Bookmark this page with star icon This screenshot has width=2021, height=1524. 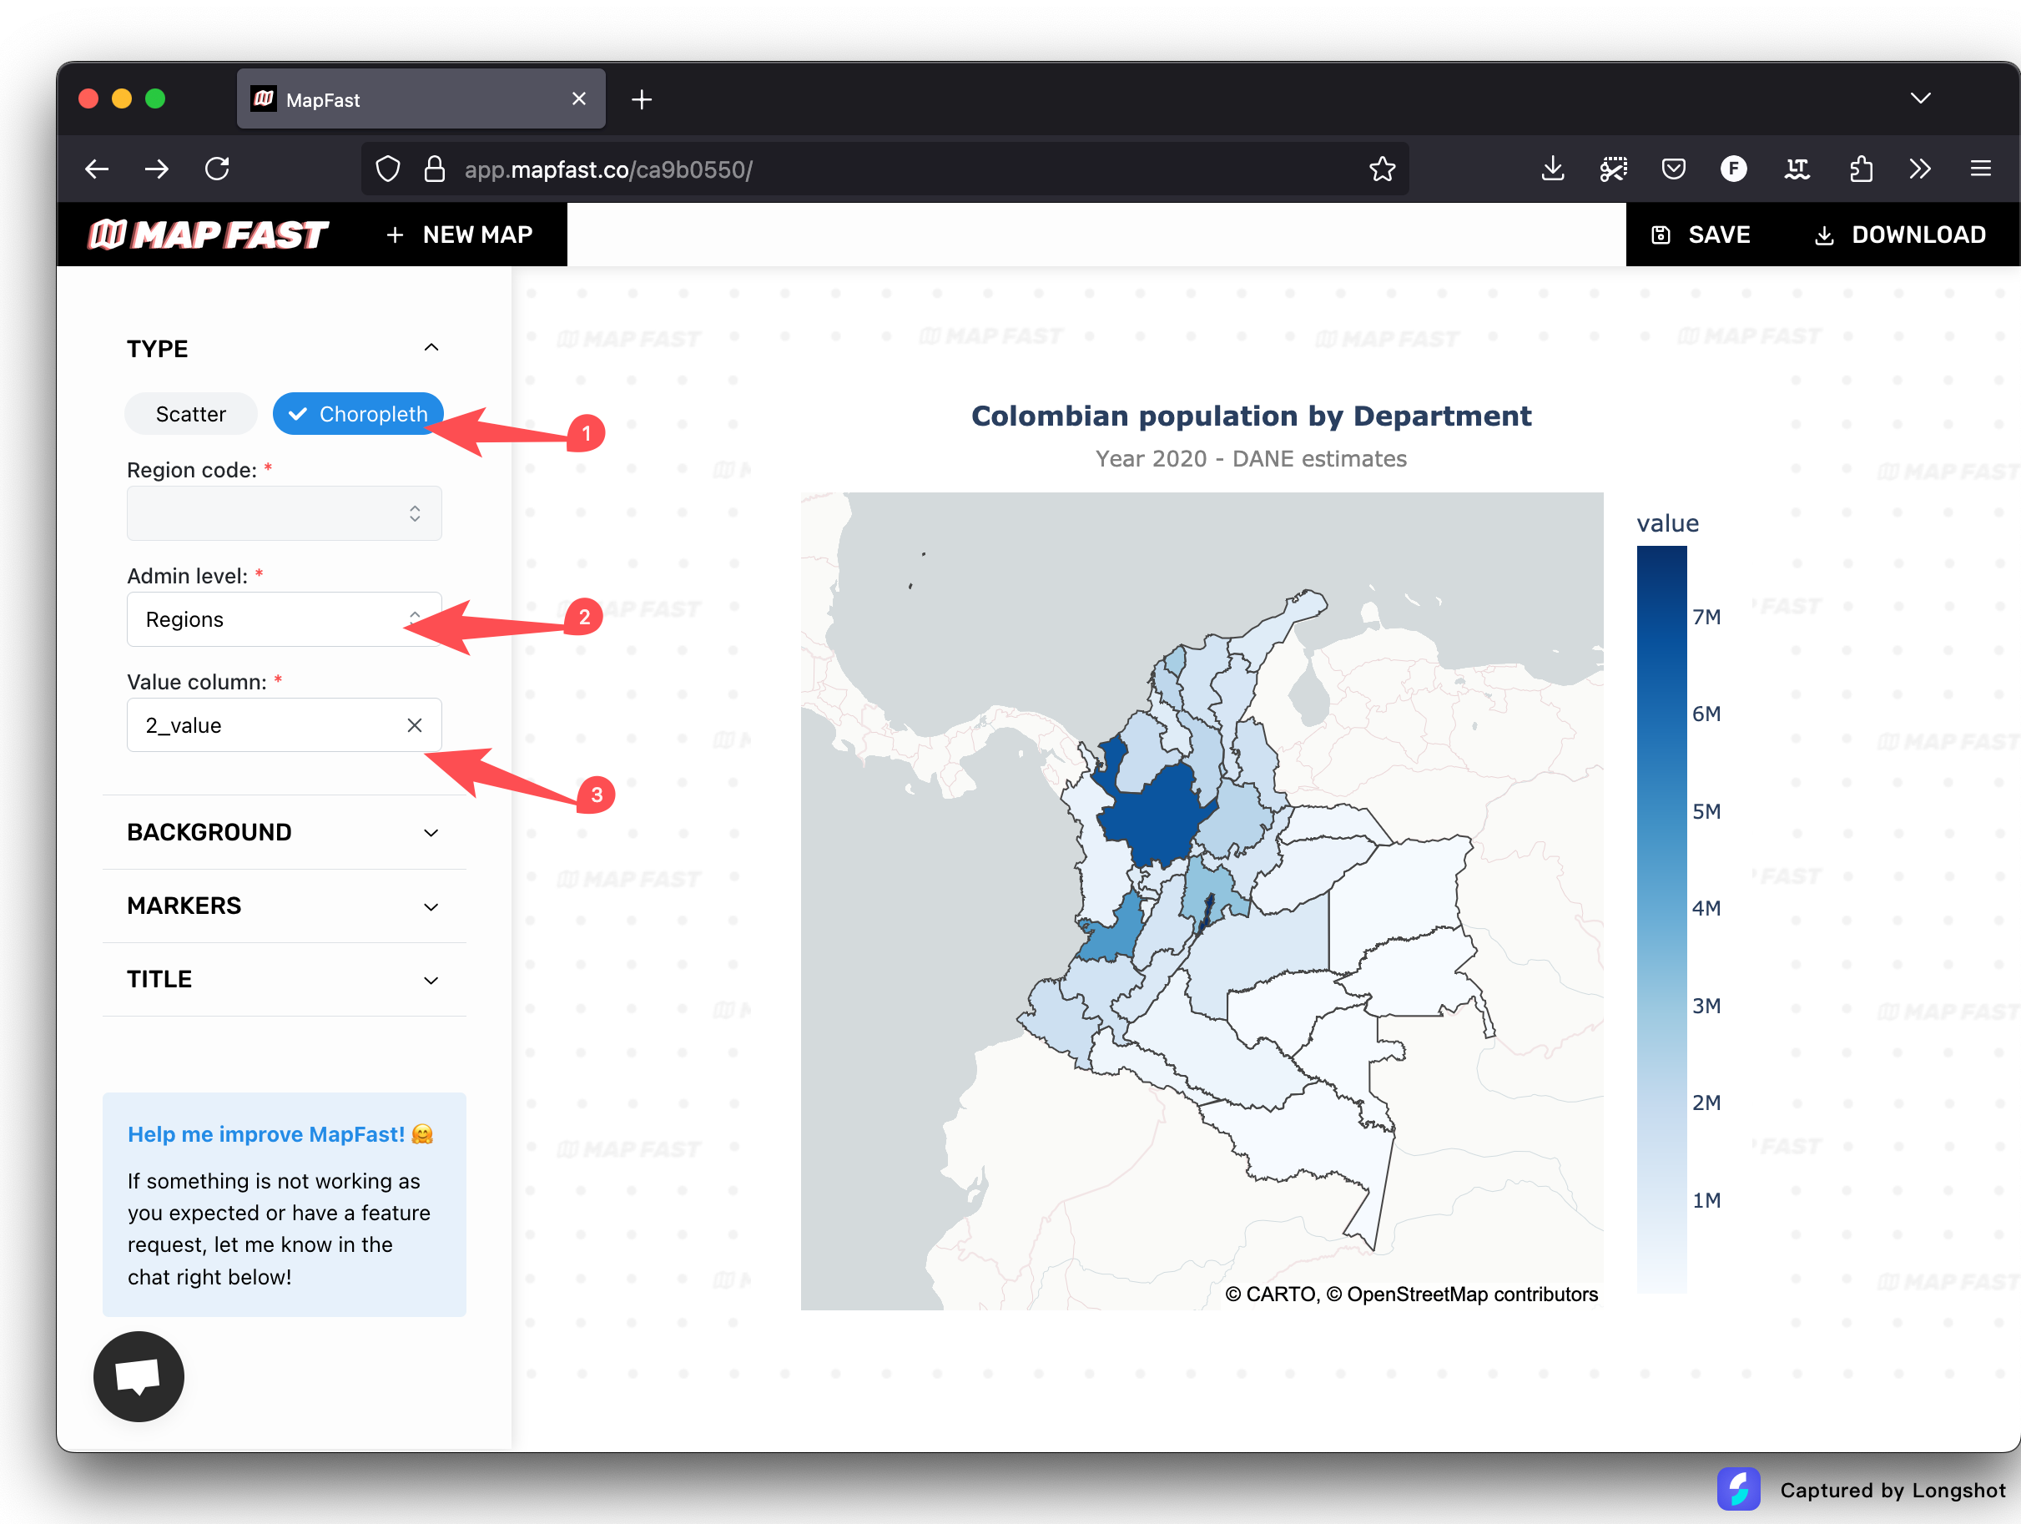[1383, 169]
